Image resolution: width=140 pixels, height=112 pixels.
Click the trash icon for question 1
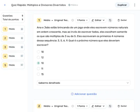(x=119, y=20)
